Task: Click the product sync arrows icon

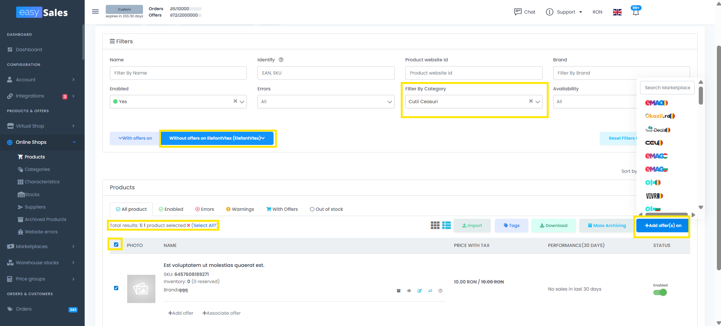Action: pos(430,291)
